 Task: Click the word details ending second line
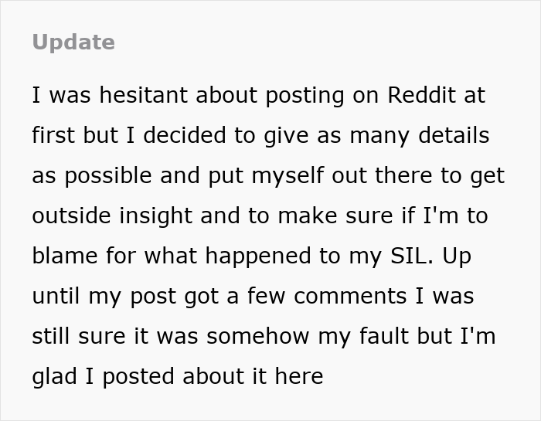point(454,135)
